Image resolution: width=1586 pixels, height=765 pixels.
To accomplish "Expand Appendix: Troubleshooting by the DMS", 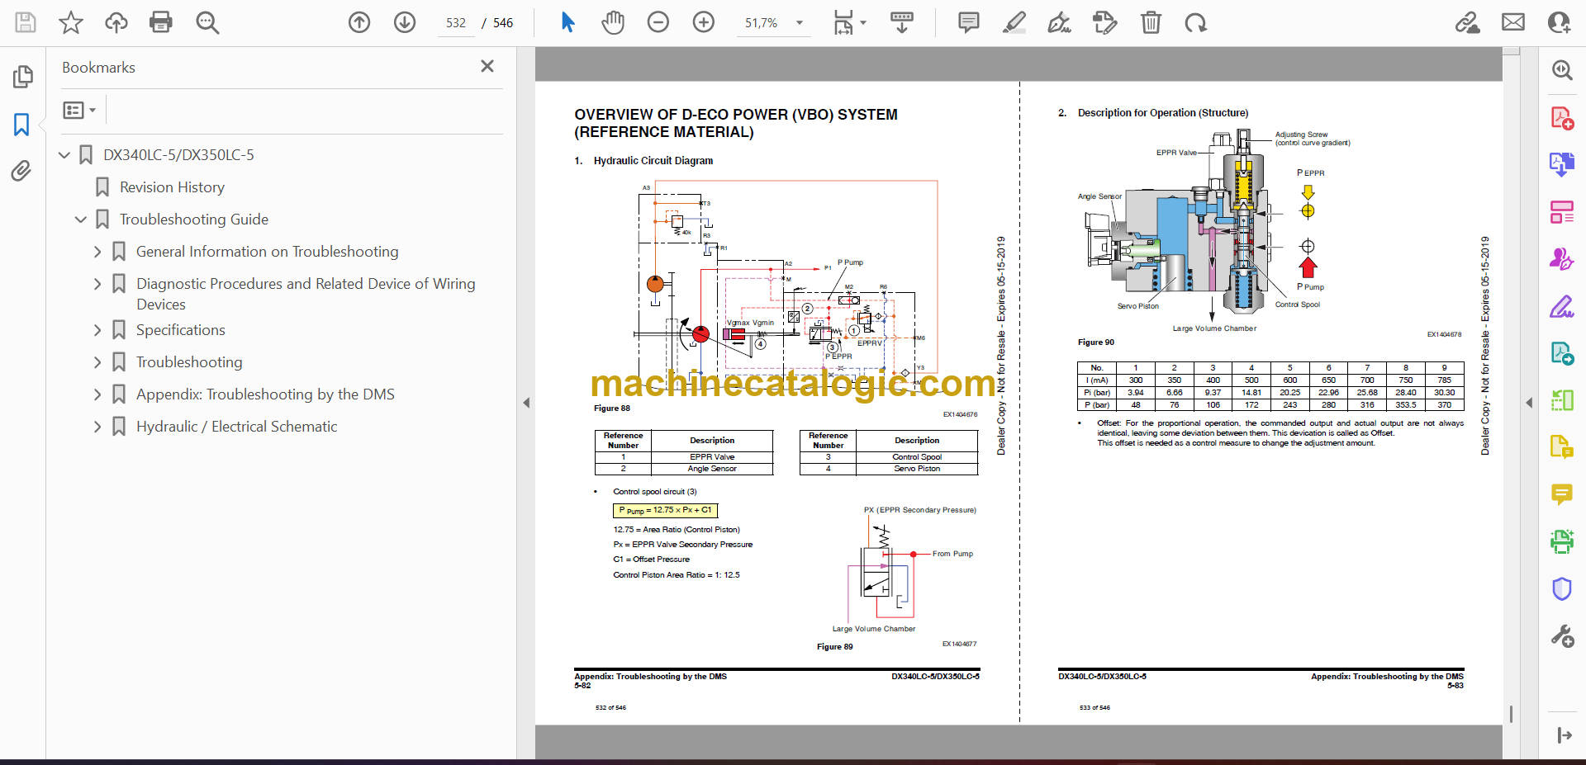I will pyautogui.click(x=97, y=394).
